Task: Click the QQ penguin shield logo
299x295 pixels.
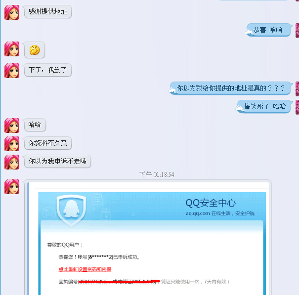Action: click(71, 210)
